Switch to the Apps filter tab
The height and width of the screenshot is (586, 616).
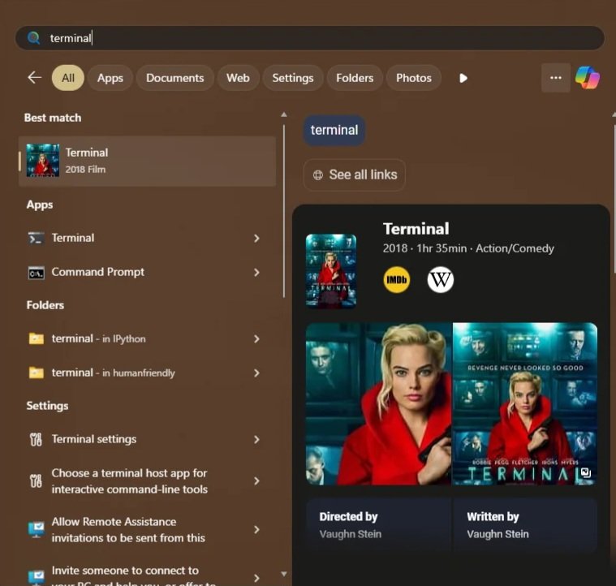point(110,78)
